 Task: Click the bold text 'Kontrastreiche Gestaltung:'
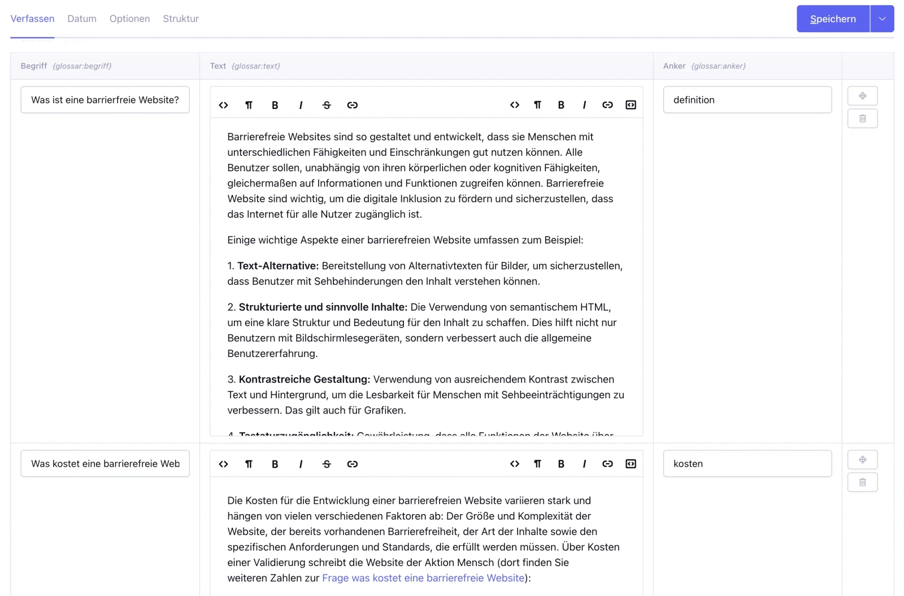305,380
